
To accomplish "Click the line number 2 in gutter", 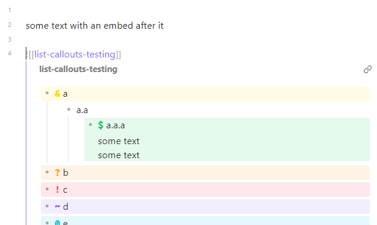I will click(x=9, y=25).
